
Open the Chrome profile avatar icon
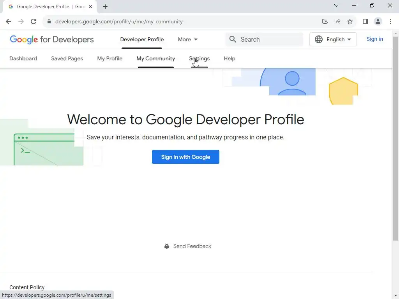tap(378, 22)
